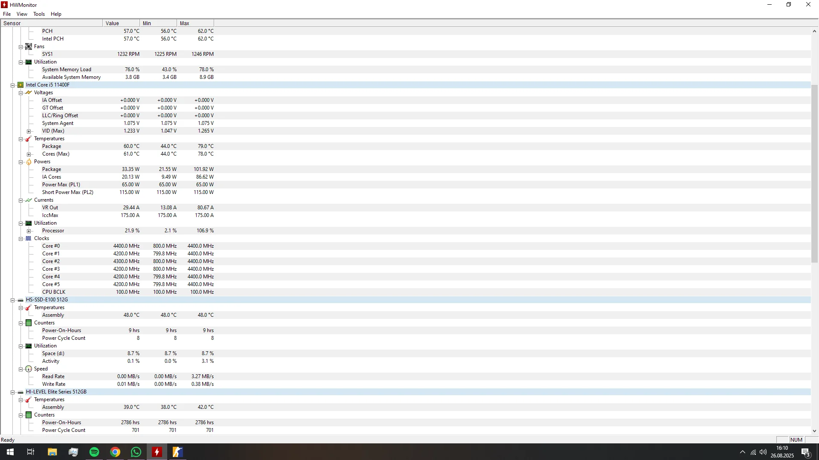Expand the Cores (Max) temperatures entry
The width and height of the screenshot is (819, 460).
29,154
